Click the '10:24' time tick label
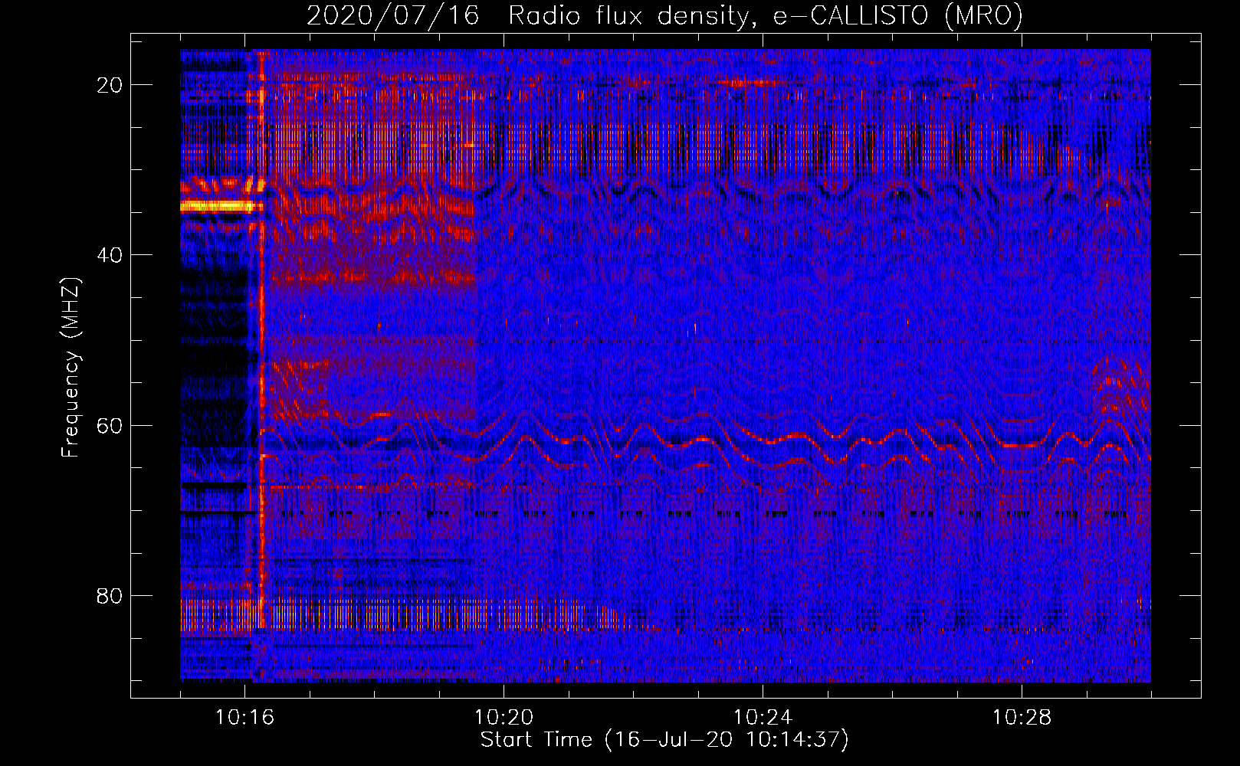Image resolution: width=1240 pixels, height=766 pixels. (x=763, y=718)
